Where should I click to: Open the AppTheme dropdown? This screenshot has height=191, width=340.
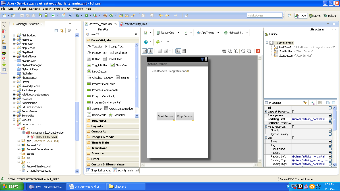pyautogui.click(x=207, y=33)
